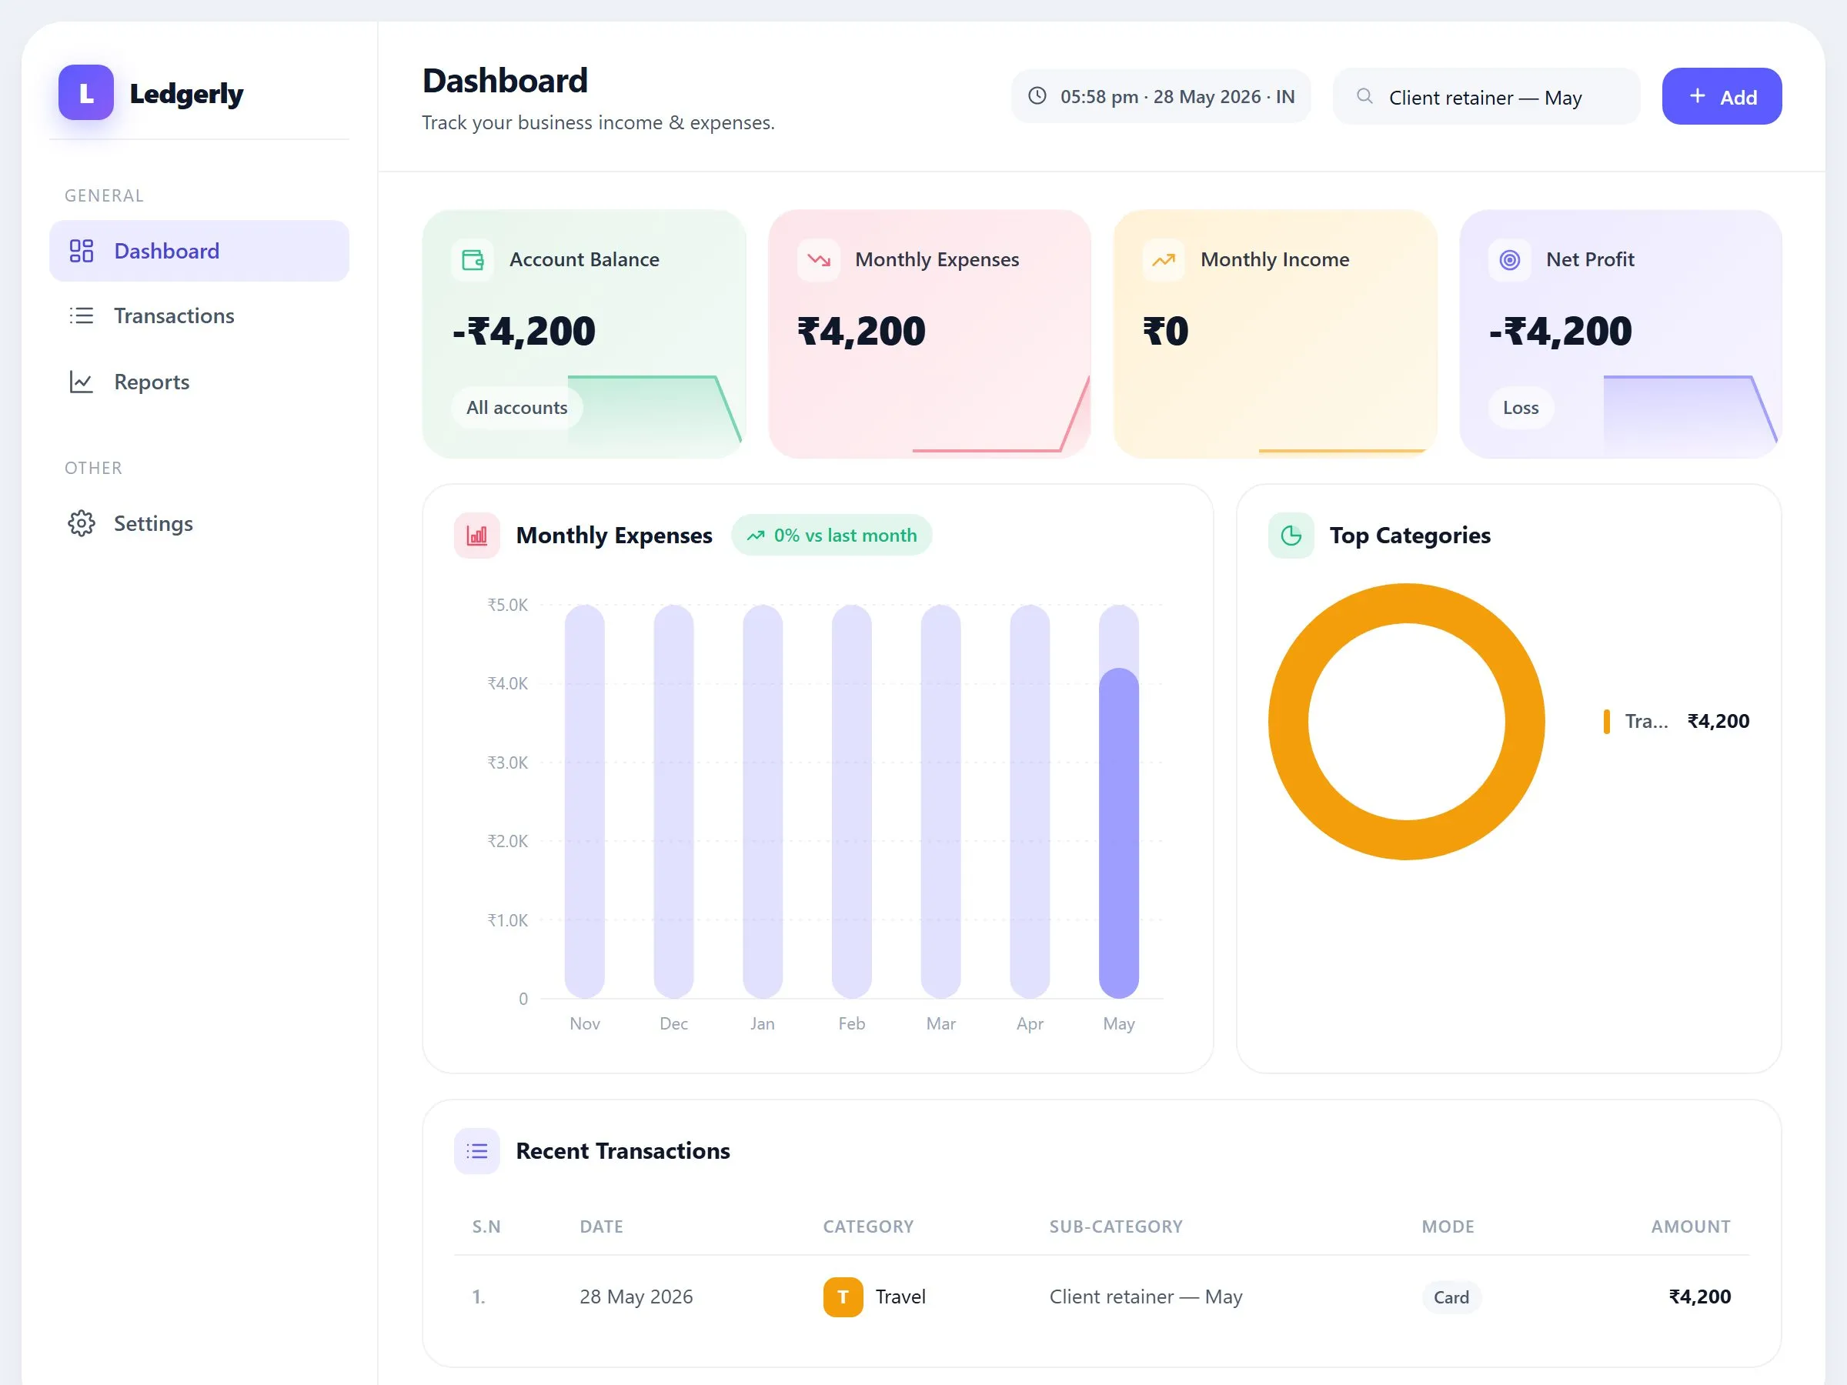Click the up-trend icon on Monthly Income
The height and width of the screenshot is (1385, 1847).
pyautogui.click(x=1164, y=261)
